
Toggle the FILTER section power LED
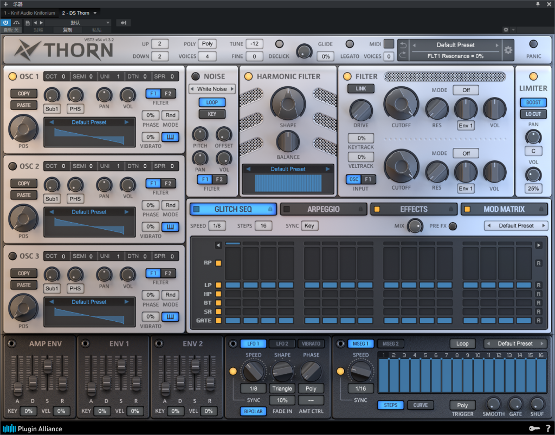347,76
